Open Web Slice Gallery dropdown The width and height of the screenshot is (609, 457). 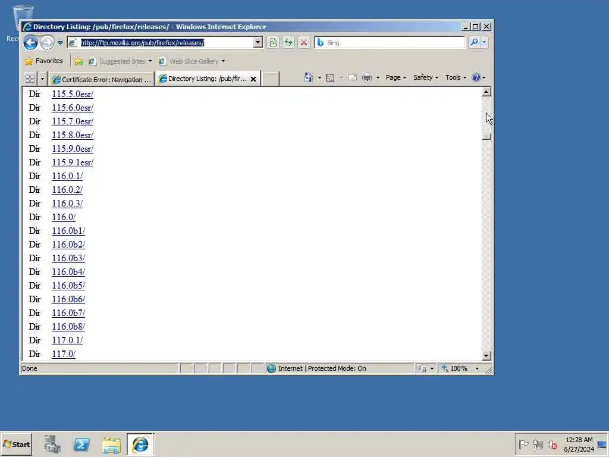(x=192, y=61)
